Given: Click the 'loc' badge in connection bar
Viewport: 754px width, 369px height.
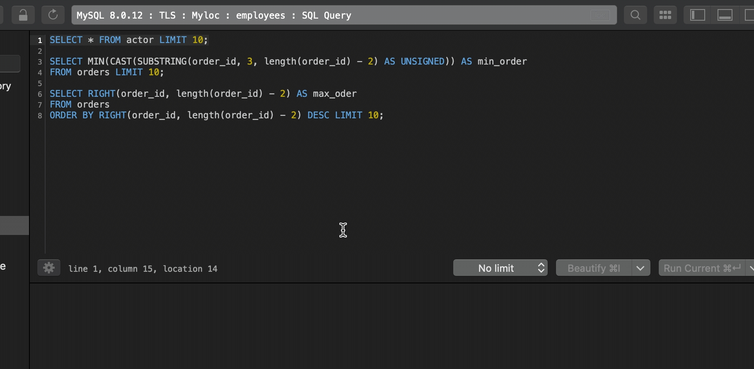Looking at the screenshot, I should coord(600,15).
